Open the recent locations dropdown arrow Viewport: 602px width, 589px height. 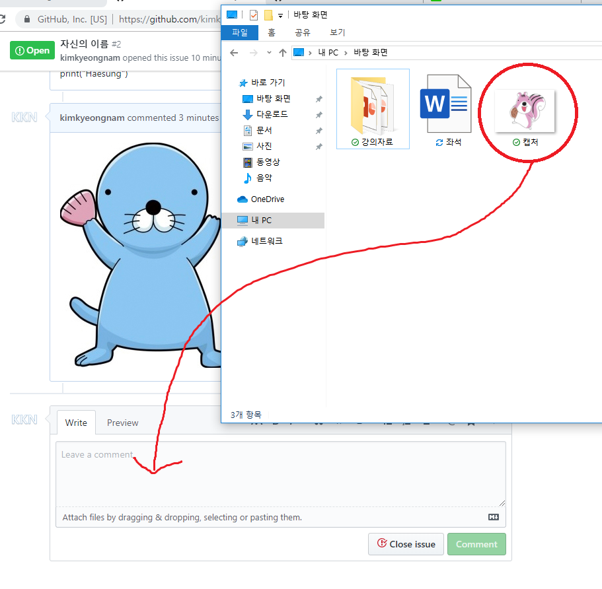point(269,53)
